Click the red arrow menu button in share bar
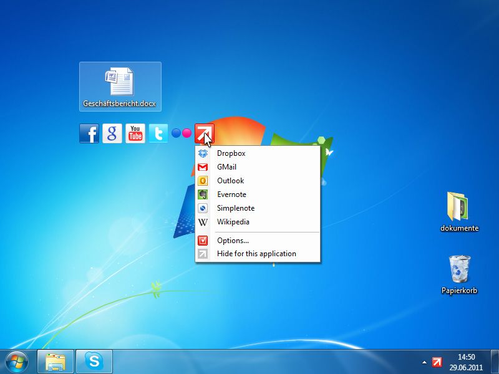 coord(205,133)
